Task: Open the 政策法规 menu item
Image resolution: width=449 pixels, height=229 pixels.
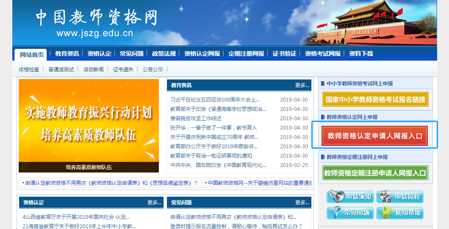Action: [164, 54]
